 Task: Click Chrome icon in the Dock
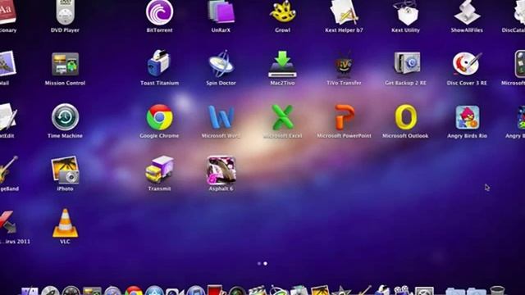133,290
